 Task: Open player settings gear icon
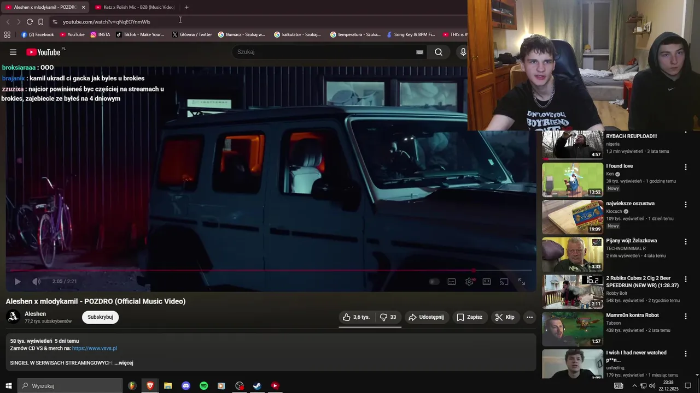[x=469, y=282]
